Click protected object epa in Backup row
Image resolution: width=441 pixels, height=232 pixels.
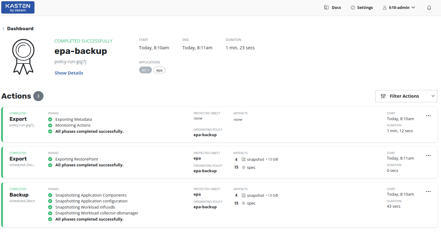[197, 194]
